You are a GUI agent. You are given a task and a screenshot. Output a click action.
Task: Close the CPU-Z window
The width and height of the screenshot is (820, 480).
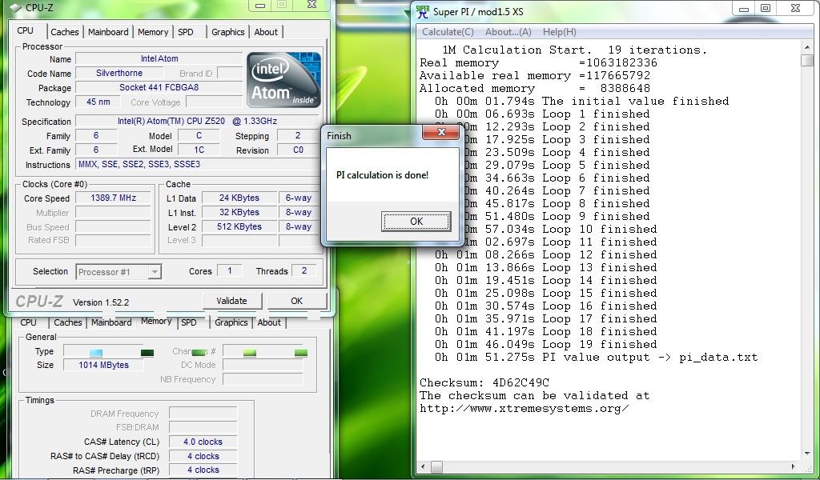[312, 5]
